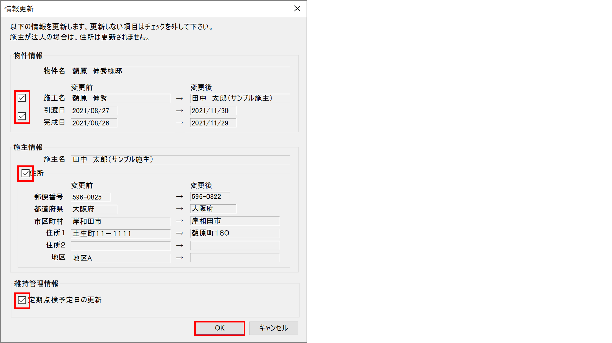
Task: Uncheck the 施主名 update checkbox
Action: (x=22, y=98)
